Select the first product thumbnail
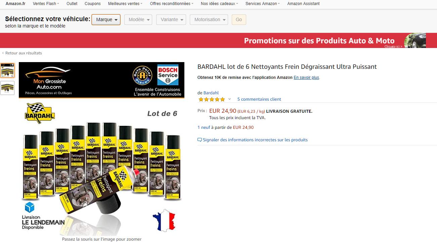The image size is (437, 246). point(7,70)
